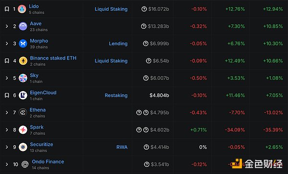Toggle the EigenCloud bookmark icon
The width and height of the screenshot is (288, 174).
(7, 95)
